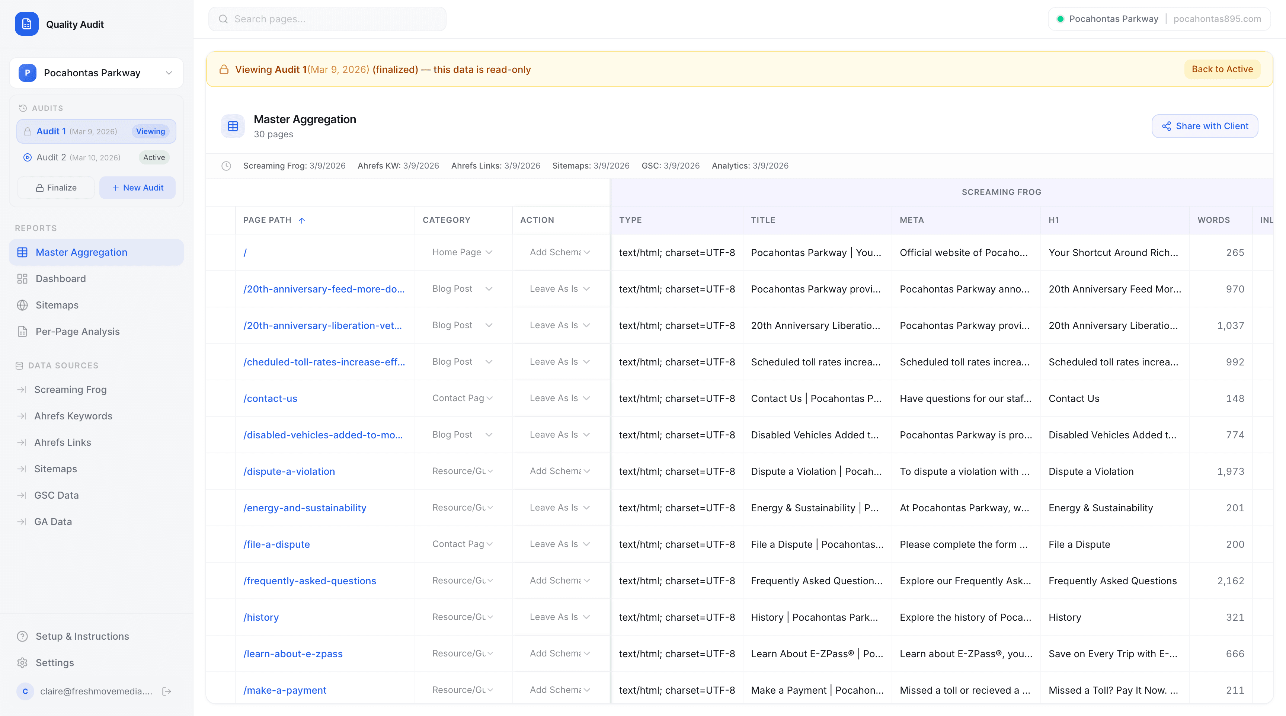
Task: Open the GSC Data source
Action: click(96, 495)
